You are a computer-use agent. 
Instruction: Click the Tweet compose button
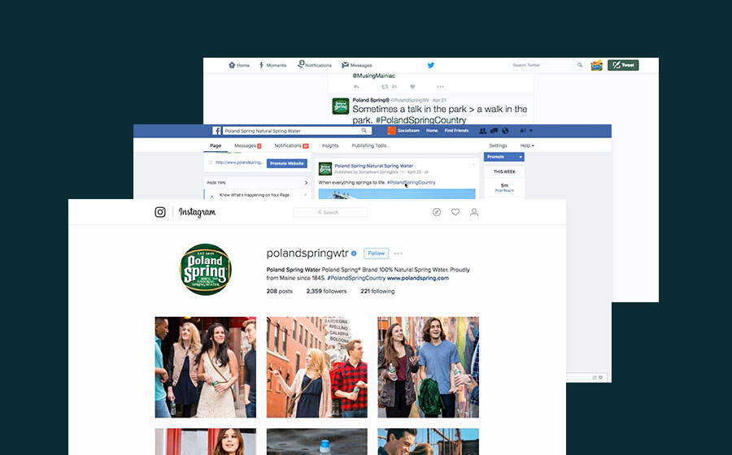click(x=623, y=65)
